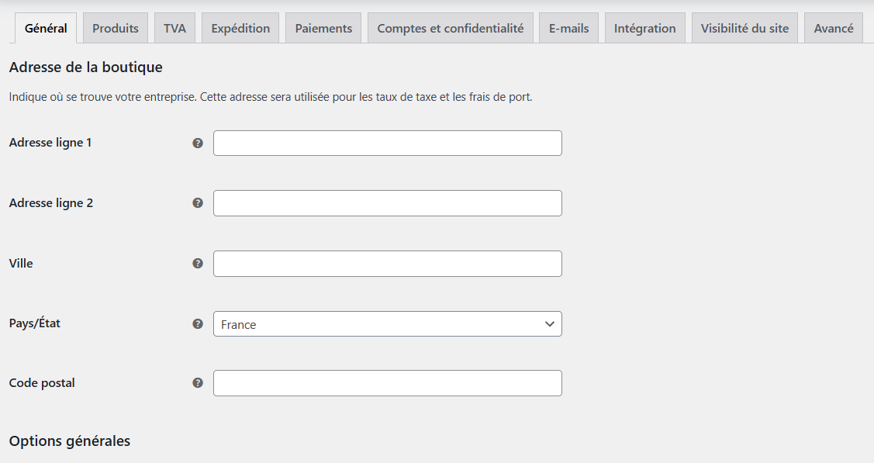Select the Paiements tab
This screenshot has width=874, height=463.
tap(323, 27)
